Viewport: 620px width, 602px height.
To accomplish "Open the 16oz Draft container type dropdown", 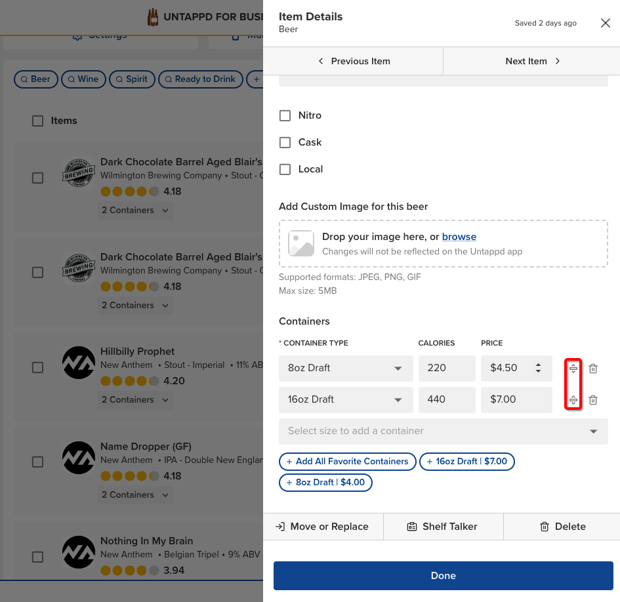I will pos(346,399).
